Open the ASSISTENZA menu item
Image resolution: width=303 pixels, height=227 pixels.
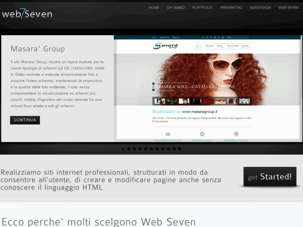pos(260,7)
